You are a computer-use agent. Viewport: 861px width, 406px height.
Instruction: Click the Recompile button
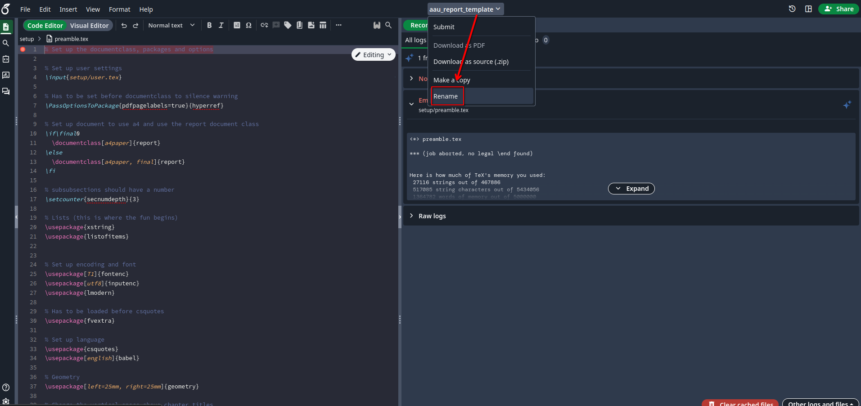pyautogui.click(x=416, y=25)
